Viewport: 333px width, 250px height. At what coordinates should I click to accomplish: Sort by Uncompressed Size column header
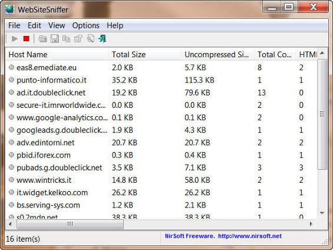click(x=217, y=55)
